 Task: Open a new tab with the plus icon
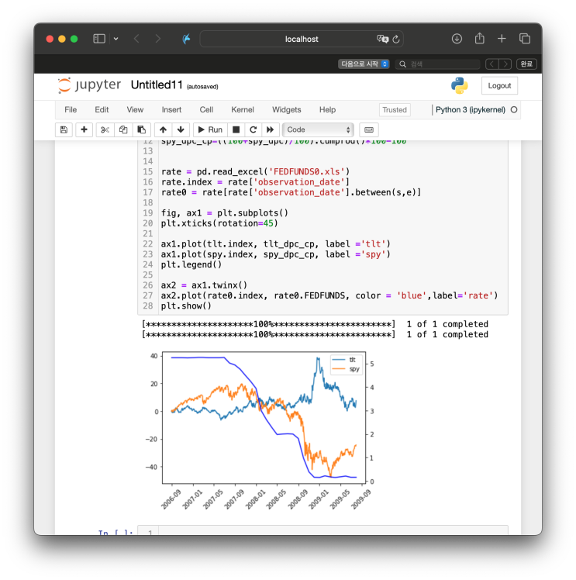click(502, 39)
